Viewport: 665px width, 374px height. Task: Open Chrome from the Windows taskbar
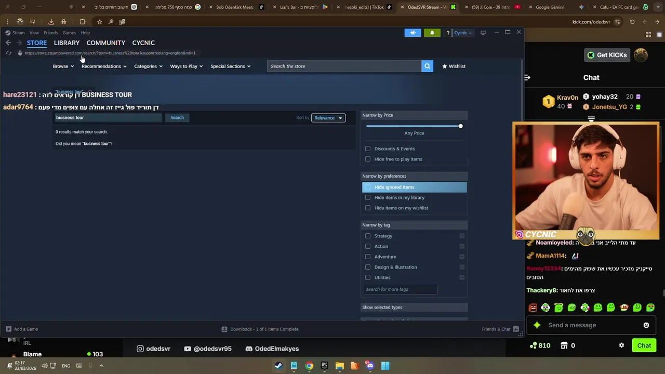click(309, 366)
